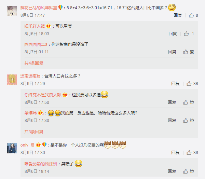Like 远离远离fq's comment with 38 likes
This screenshot has height=179, width=205.
(192, 84)
